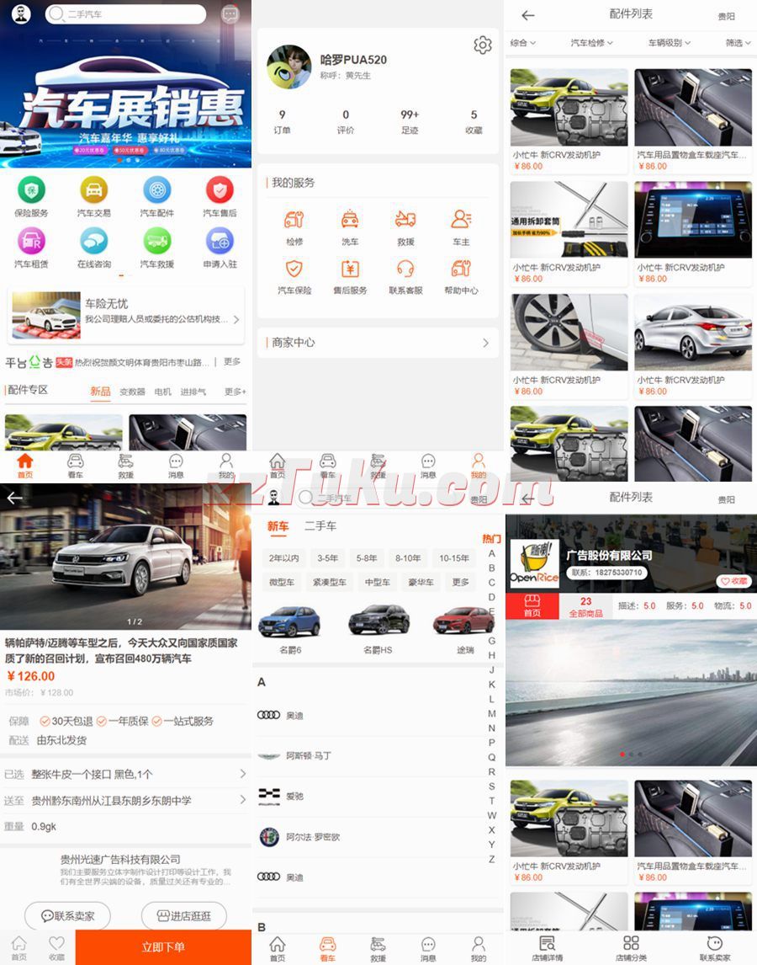Select the 变数器 tab in 配件专区

coord(132,392)
